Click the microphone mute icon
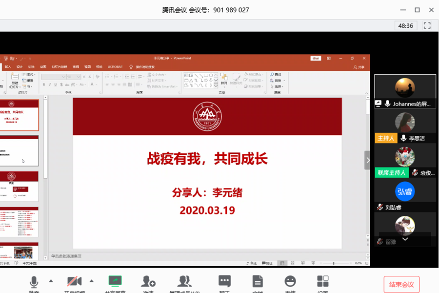The image size is (439, 293). coord(34,282)
